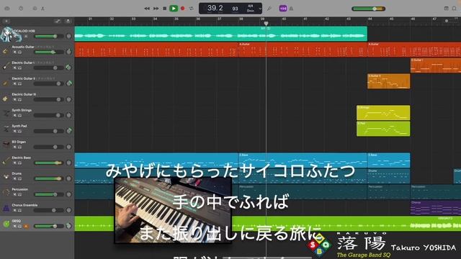This screenshot has width=461, height=259.
Task: Select the purple Chorus region
Action: (436, 208)
